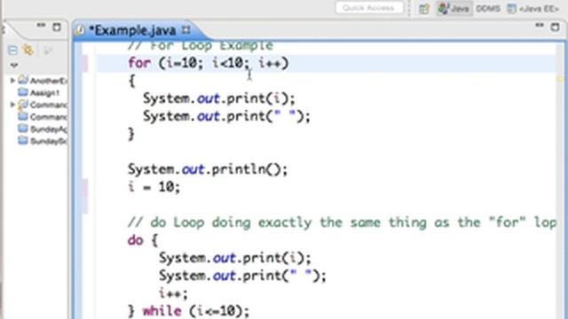Close the Example.java editor tab
The image size is (568, 319).
point(185,29)
